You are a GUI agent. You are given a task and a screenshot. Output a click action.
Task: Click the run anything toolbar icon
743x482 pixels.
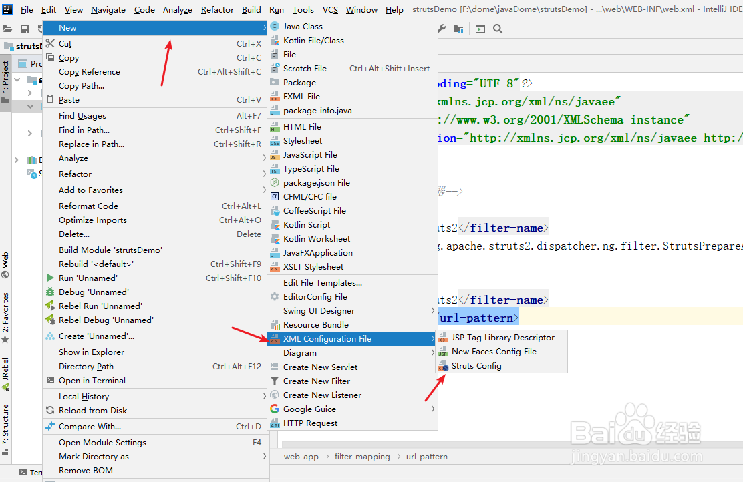click(480, 29)
